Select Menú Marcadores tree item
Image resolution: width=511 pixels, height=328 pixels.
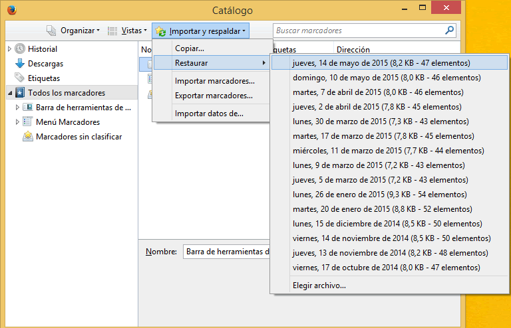[68, 122]
